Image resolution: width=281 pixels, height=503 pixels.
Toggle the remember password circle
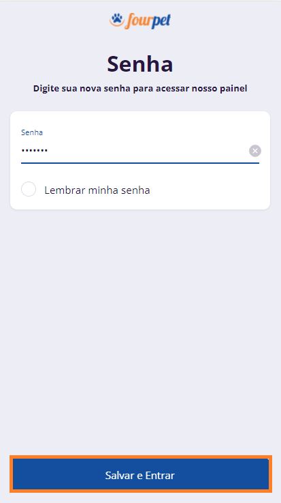(x=29, y=189)
